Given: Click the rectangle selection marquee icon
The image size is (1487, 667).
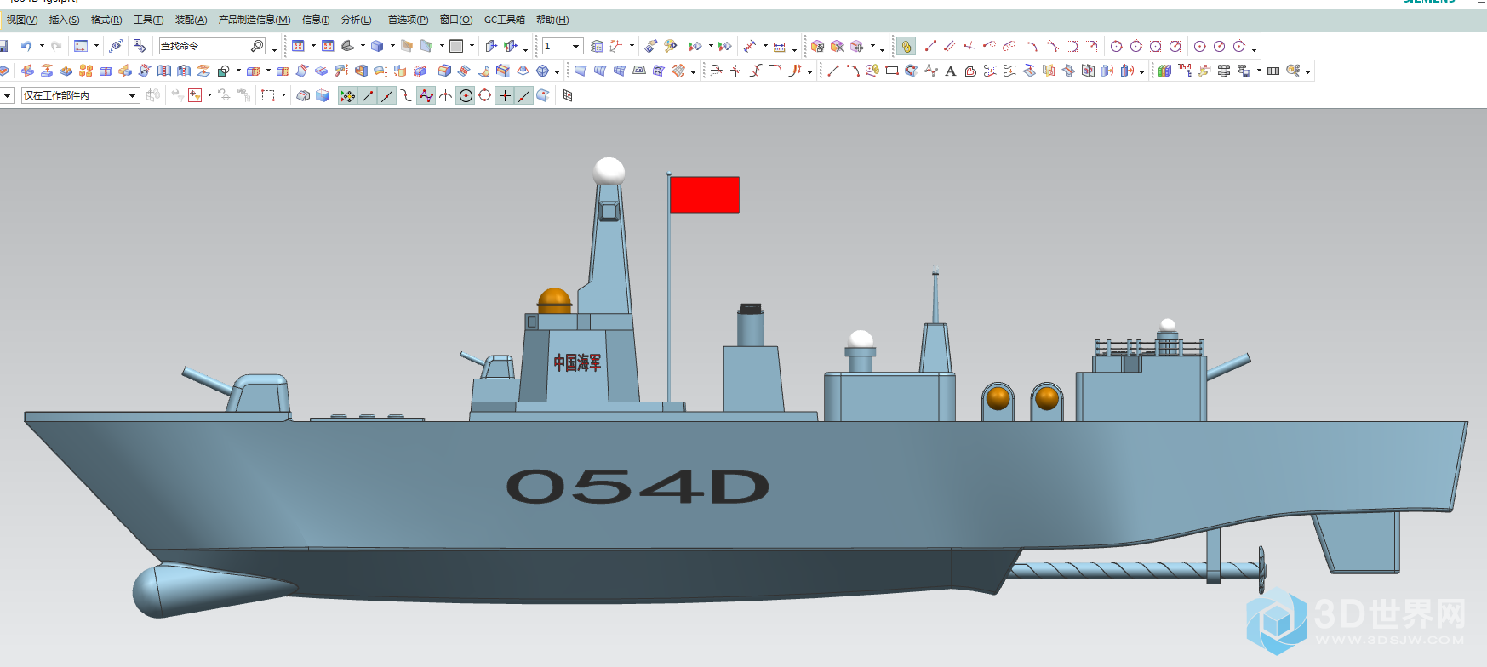Looking at the screenshot, I should point(268,95).
